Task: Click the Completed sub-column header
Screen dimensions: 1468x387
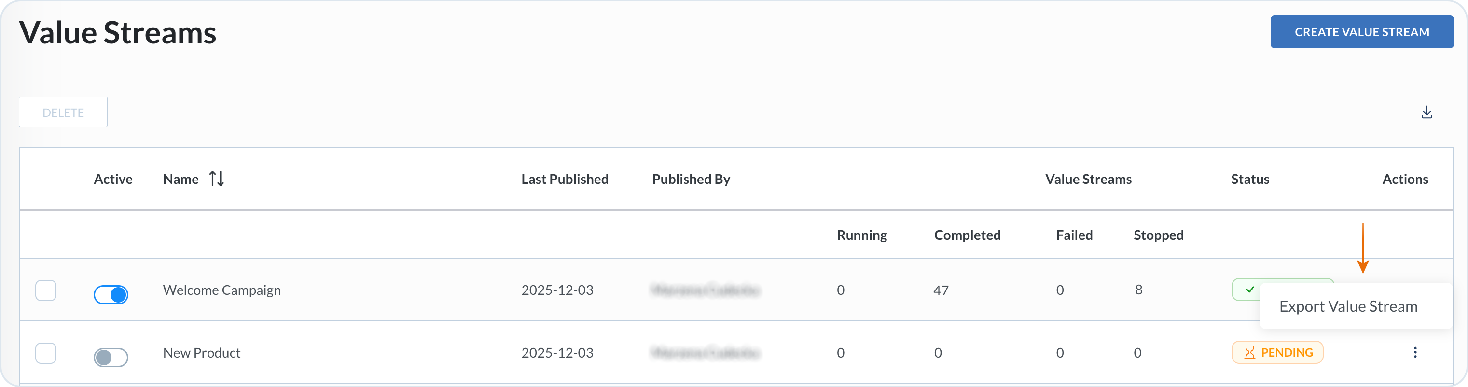Action: 967,235
